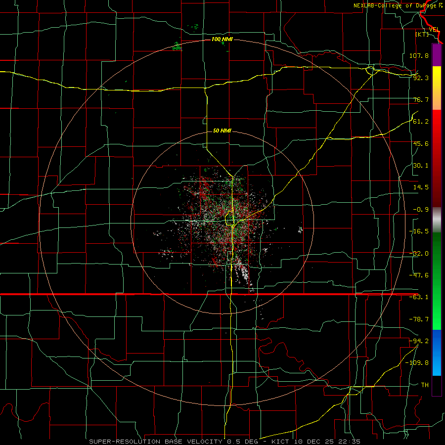
Task: Select the 30.1 value on velocity scale
Action: pyautogui.click(x=421, y=166)
